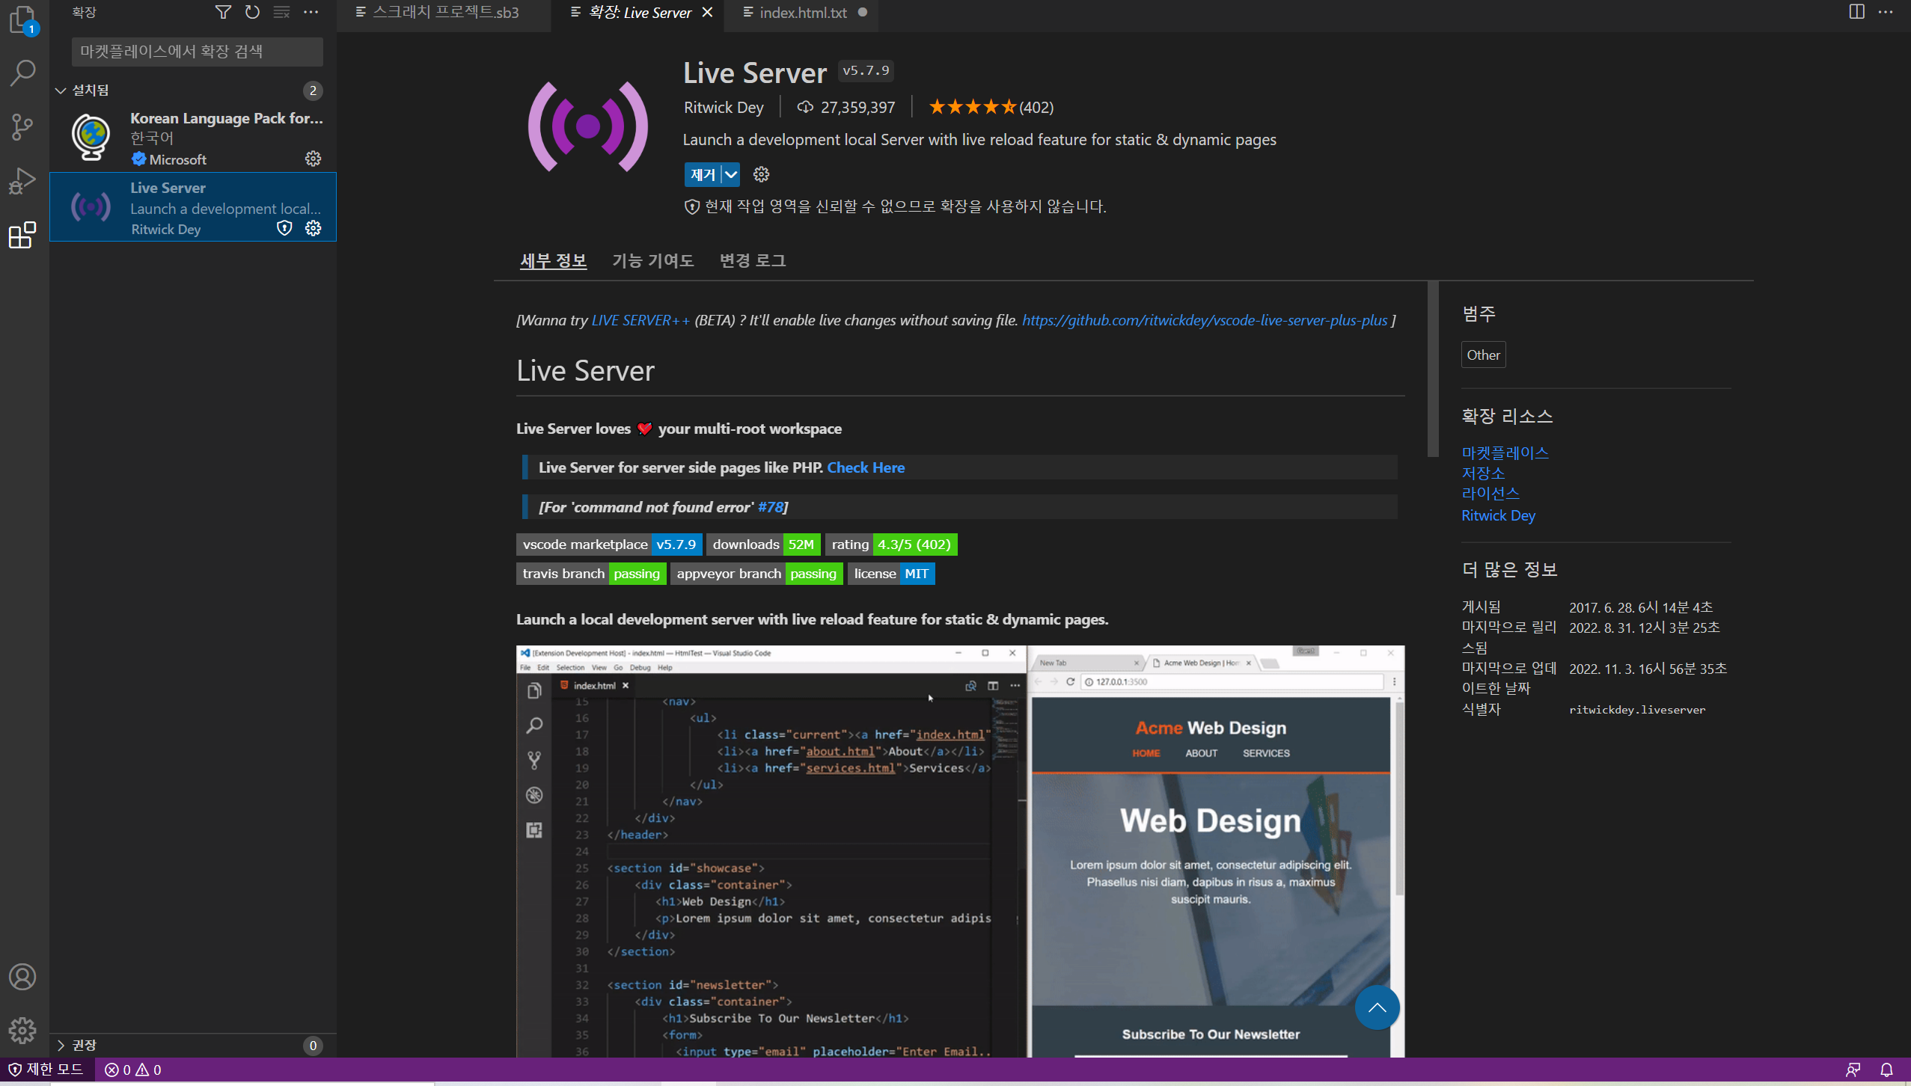This screenshot has width=1911, height=1086.
Task: Open the Accounts menu icon
Action: (x=23, y=977)
